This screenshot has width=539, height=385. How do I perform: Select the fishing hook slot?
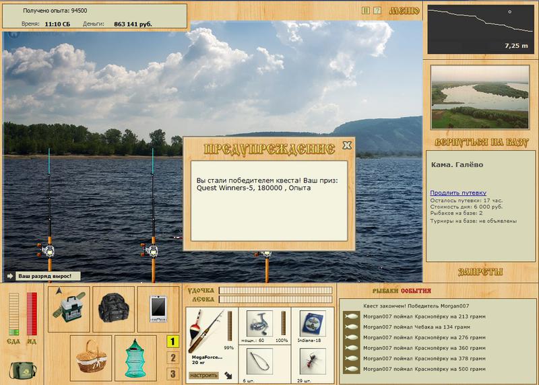point(260,361)
